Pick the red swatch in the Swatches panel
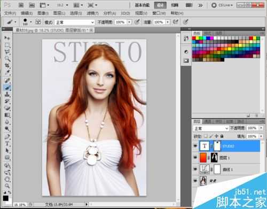 194,38
